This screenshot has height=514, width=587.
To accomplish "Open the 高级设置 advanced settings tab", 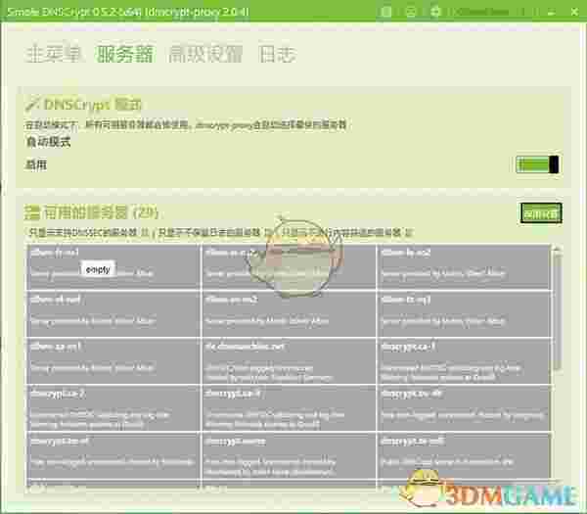I will click(205, 54).
